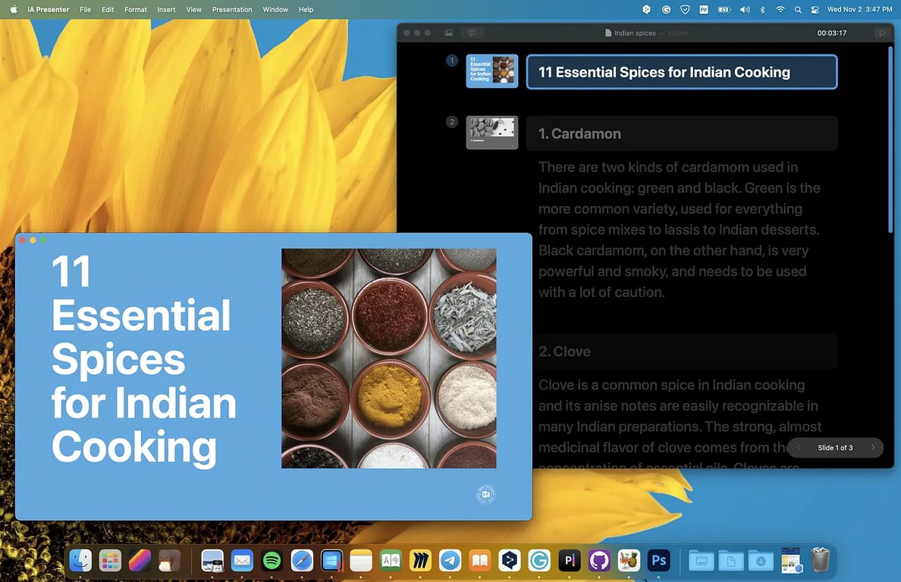Open the Presentation menu
This screenshot has height=582, width=901.
[232, 10]
